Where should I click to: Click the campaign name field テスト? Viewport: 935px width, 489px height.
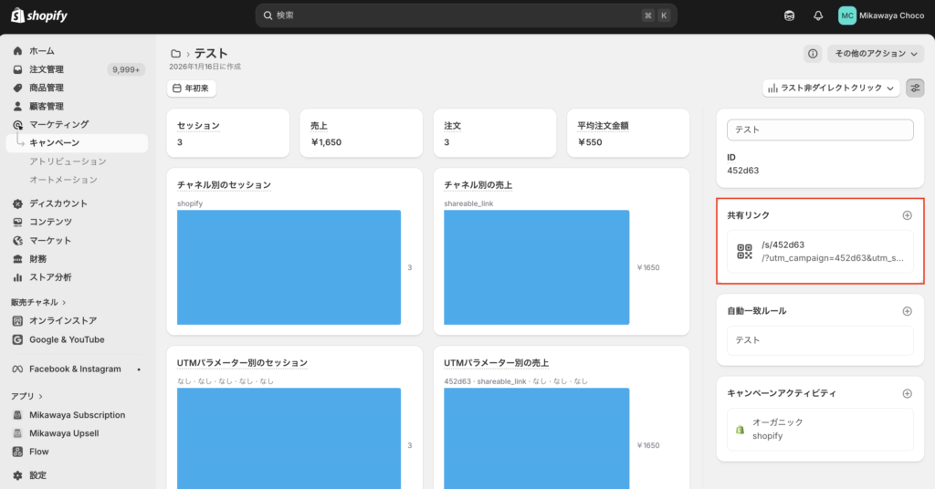click(819, 130)
